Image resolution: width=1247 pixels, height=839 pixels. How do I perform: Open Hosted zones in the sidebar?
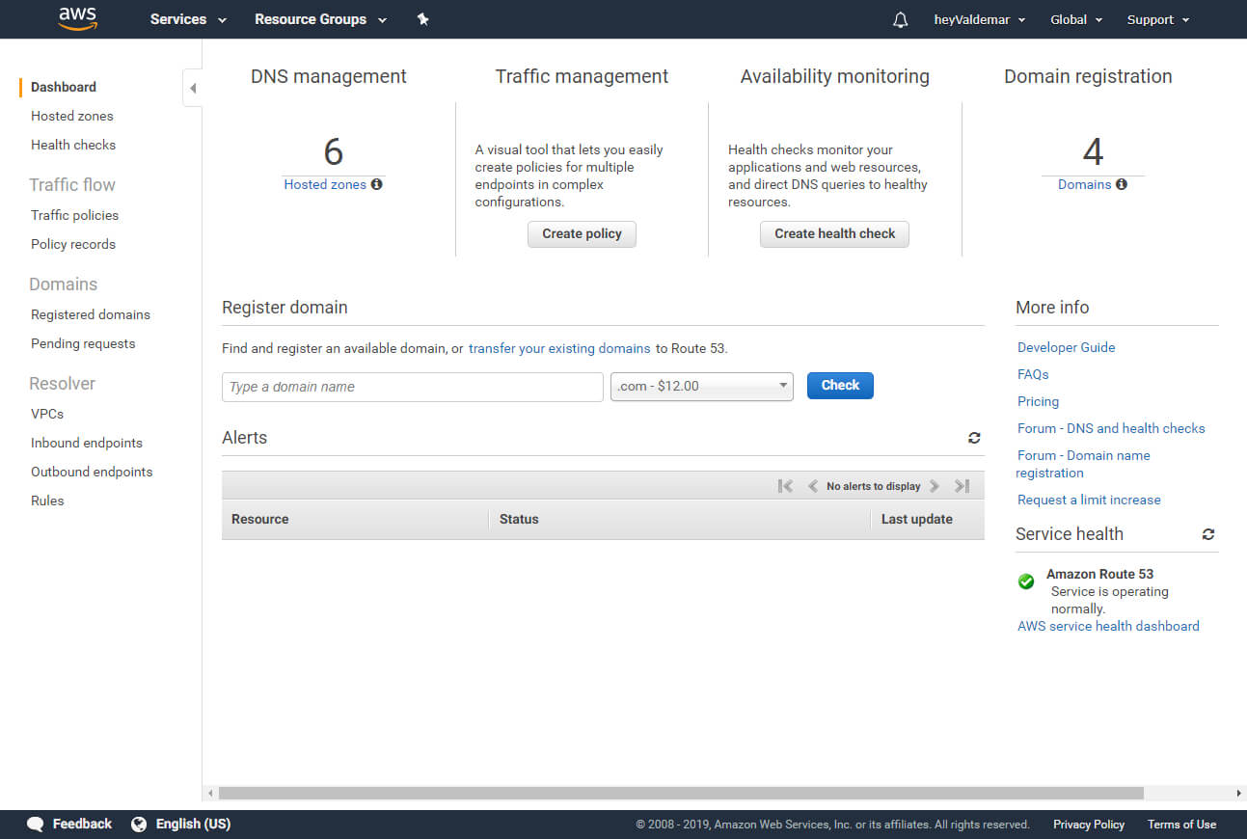(x=72, y=116)
